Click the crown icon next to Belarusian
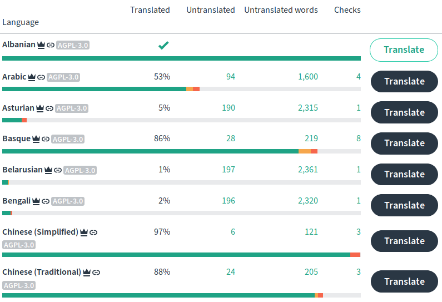Viewport: 442px width, 302px height. [x=48, y=170]
